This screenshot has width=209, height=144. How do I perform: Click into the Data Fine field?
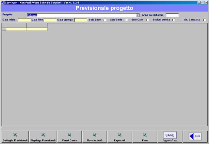tap(50, 20)
